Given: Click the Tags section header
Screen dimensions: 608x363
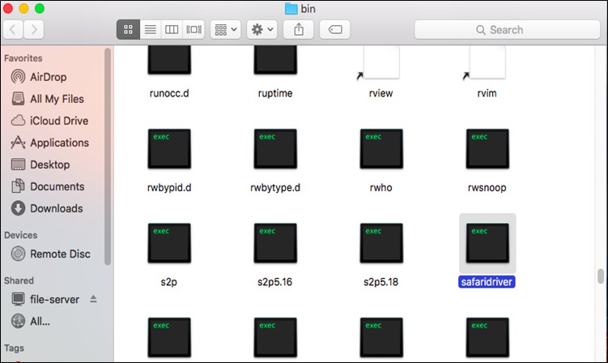Looking at the screenshot, I should [15, 348].
